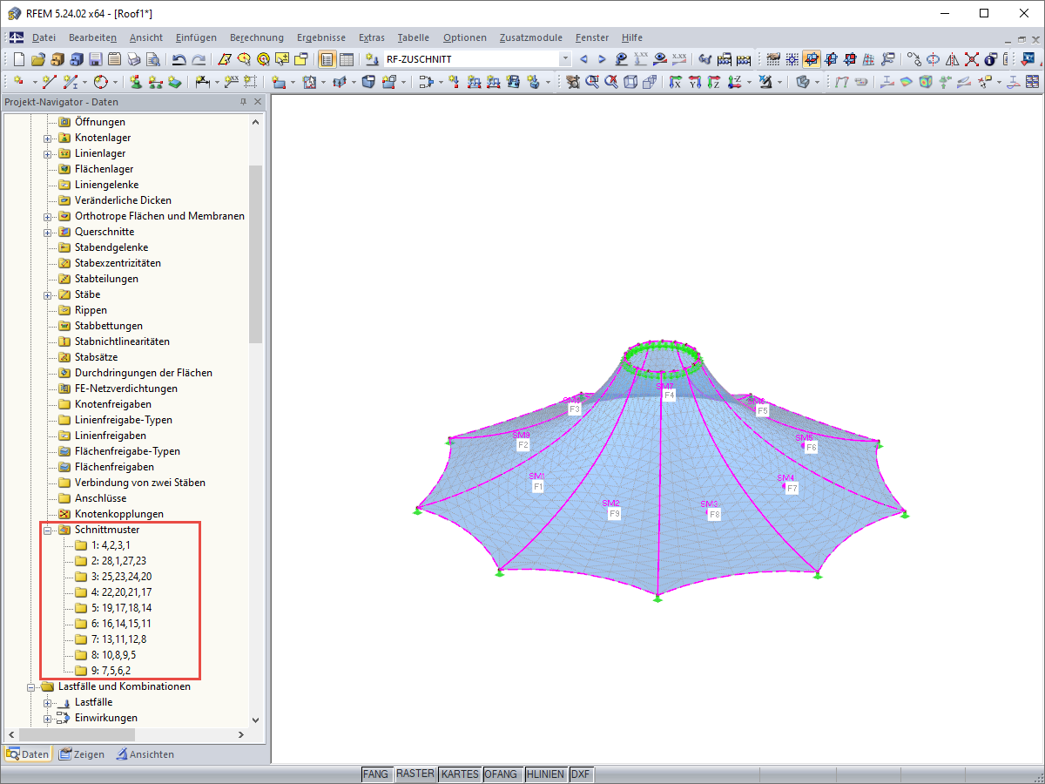Viewport: 1045px width, 784px height.
Task: Open the Berechnung menu
Action: point(257,37)
